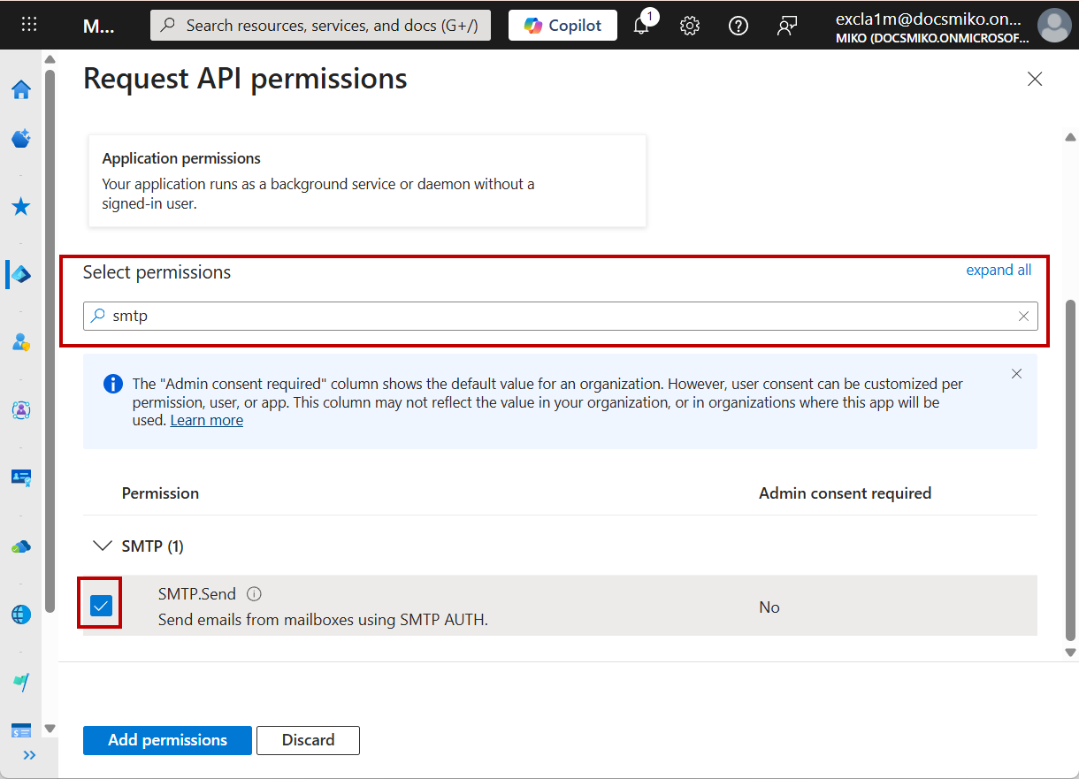
Task: Click the Add permissions button
Action: pyautogui.click(x=167, y=740)
